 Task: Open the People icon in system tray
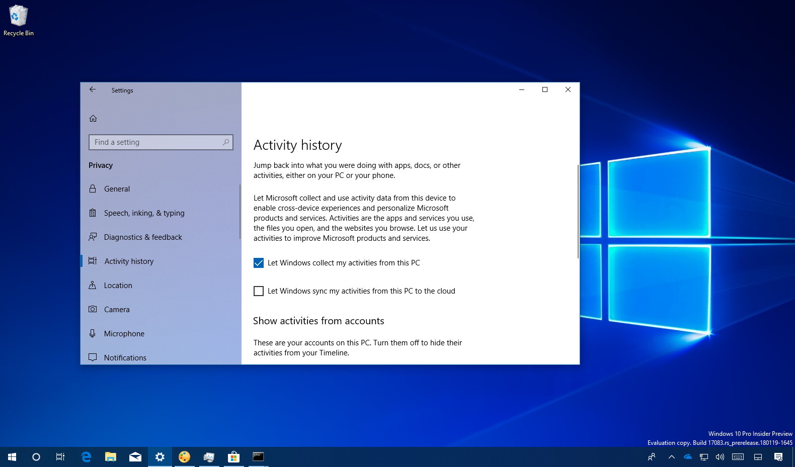coord(652,457)
